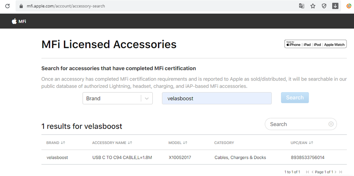Sort by Brand column arrows
Screen dimensions: 354x176
coord(63,143)
